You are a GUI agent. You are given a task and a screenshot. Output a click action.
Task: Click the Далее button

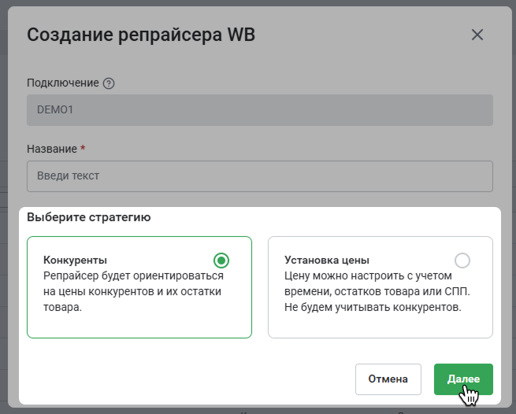(x=463, y=379)
